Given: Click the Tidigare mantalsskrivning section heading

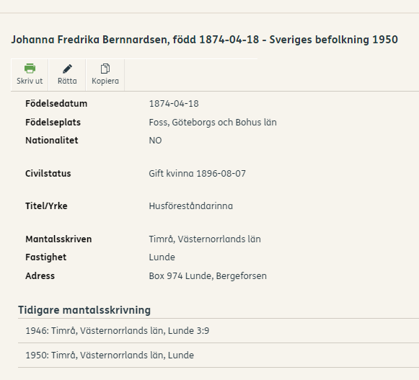Looking at the screenshot, I should pyautogui.click(x=84, y=310).
